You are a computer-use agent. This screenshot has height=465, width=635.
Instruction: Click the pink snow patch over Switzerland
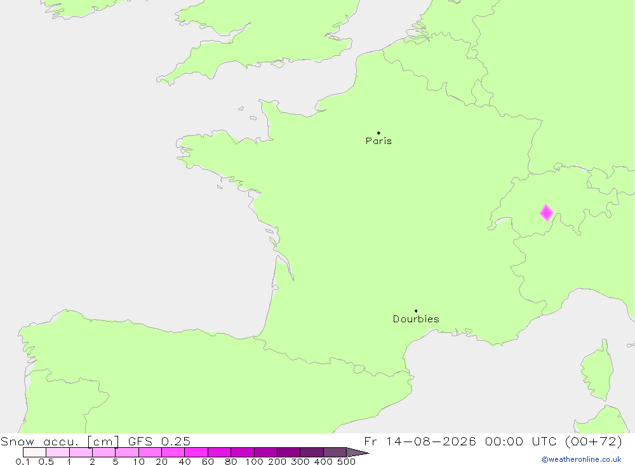tap(547, 213)
